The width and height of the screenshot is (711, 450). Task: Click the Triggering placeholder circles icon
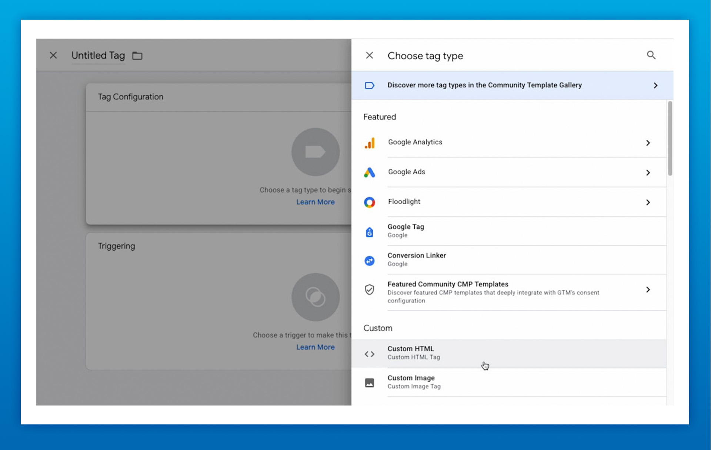pos(315,297)
